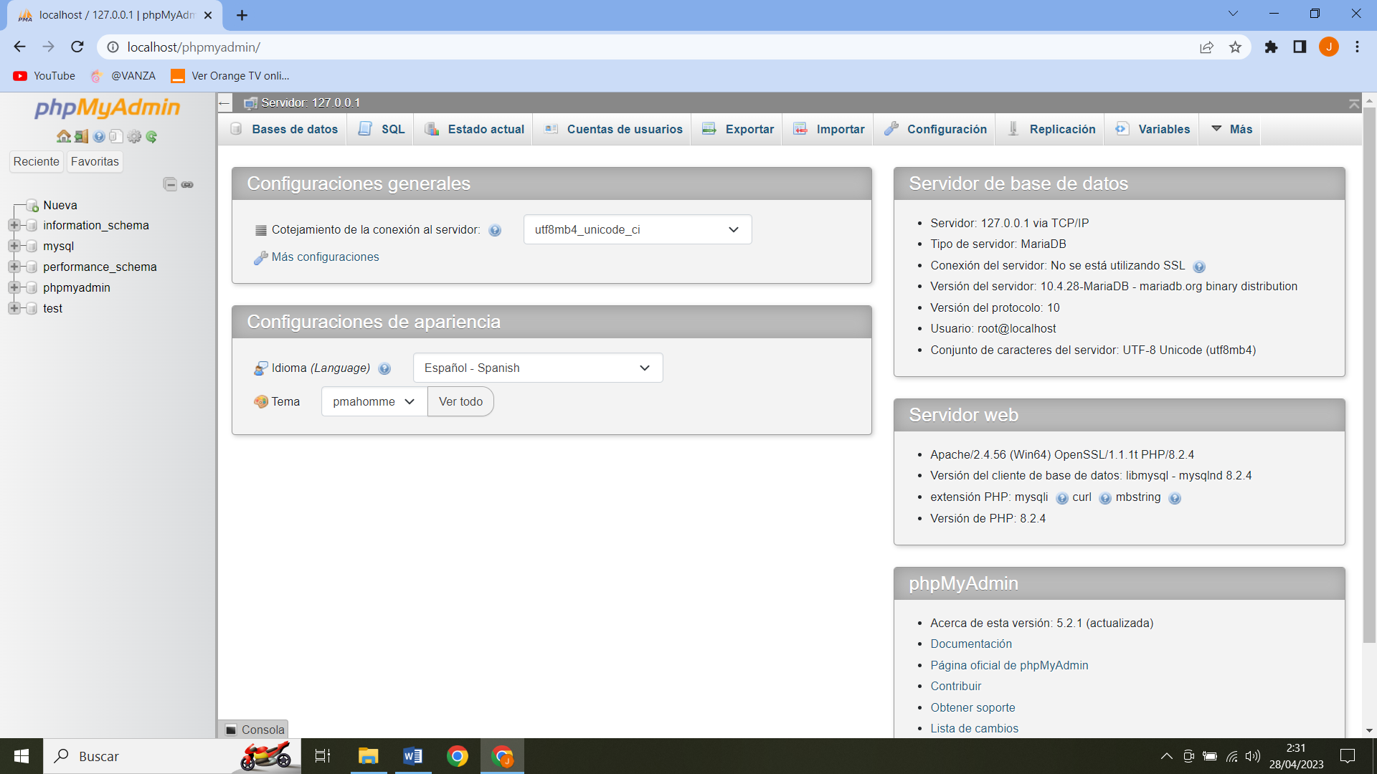Open the Idioma language dropdown

coord(537,368)
